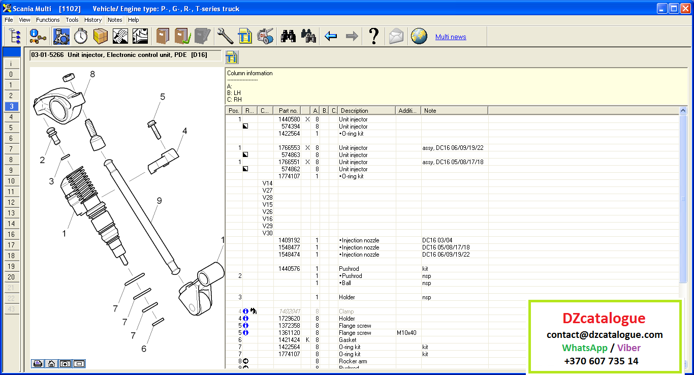
Task: Click the info icon on part 1729620 row
Action: tap(246, 319)
